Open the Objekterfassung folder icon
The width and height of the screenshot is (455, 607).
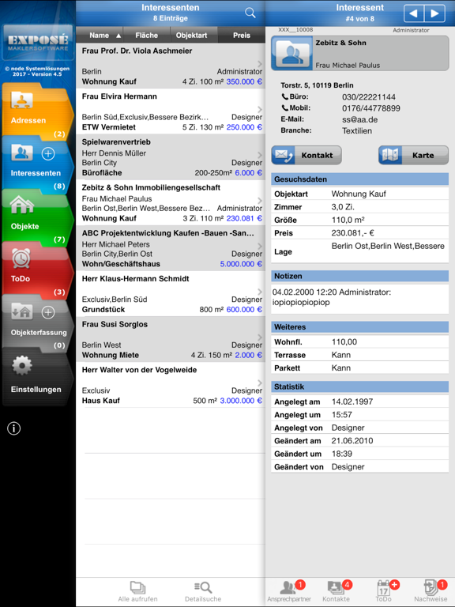click(21, 311)
